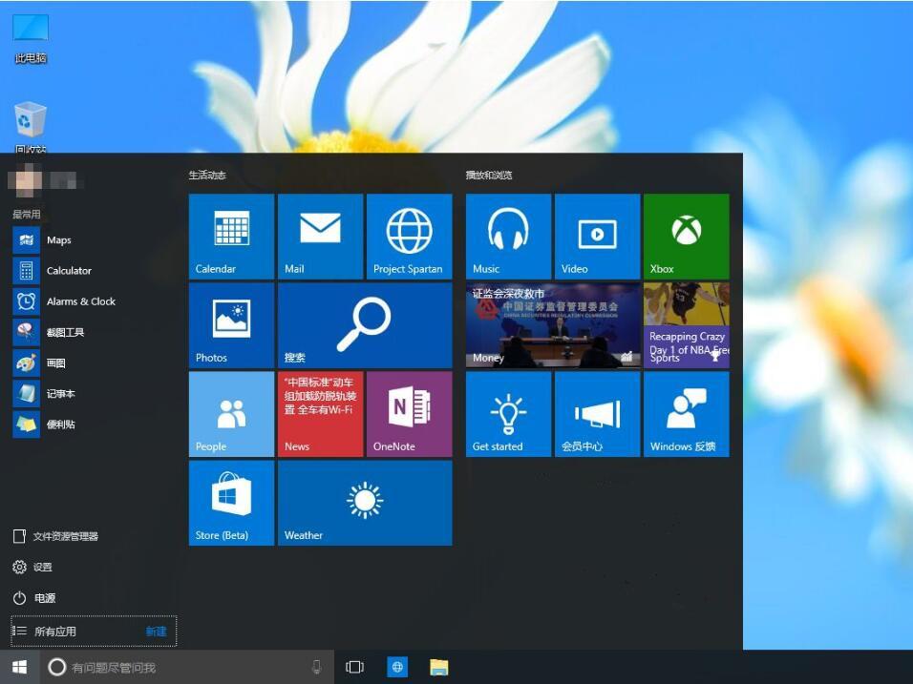Open the OneNote tile
The height and width of the screenshot is (684, 913).
coord(409,413)
